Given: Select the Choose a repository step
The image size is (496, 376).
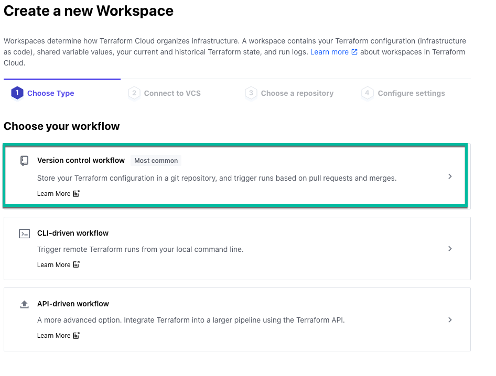Looking at the screenshot, I should [x=297, y=93].
